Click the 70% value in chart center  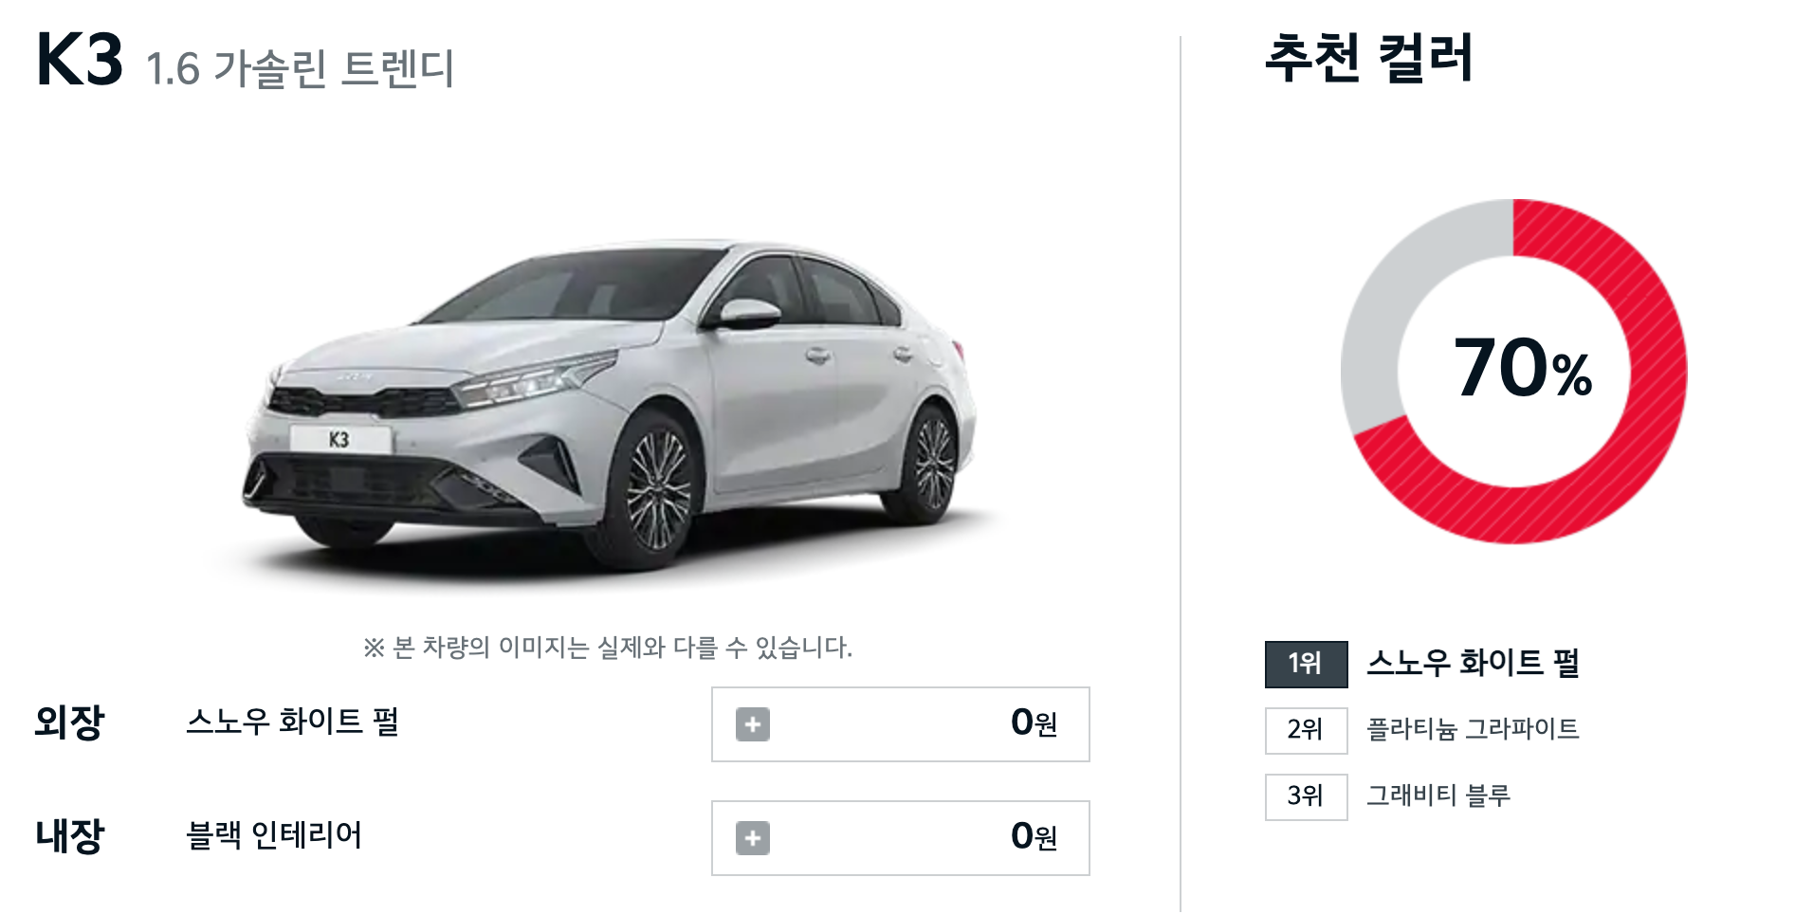(1523, 368)
